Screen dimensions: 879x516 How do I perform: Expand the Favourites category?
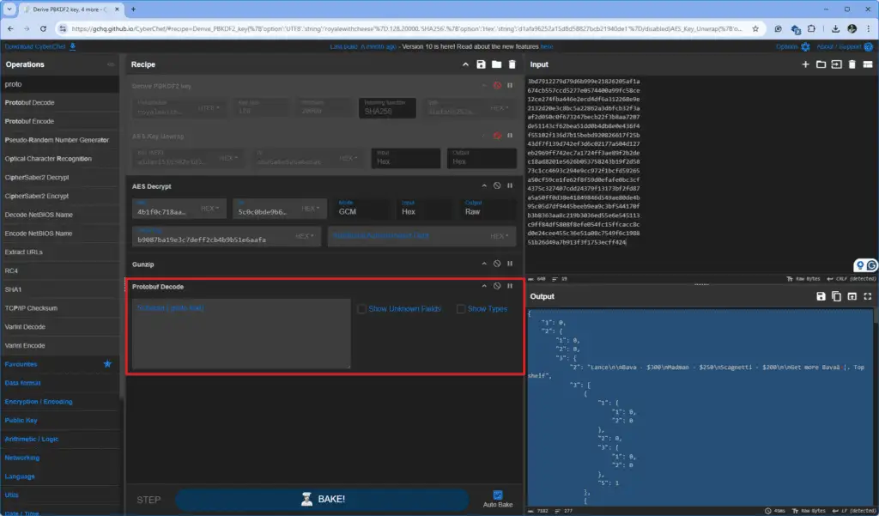click(59, 364)
